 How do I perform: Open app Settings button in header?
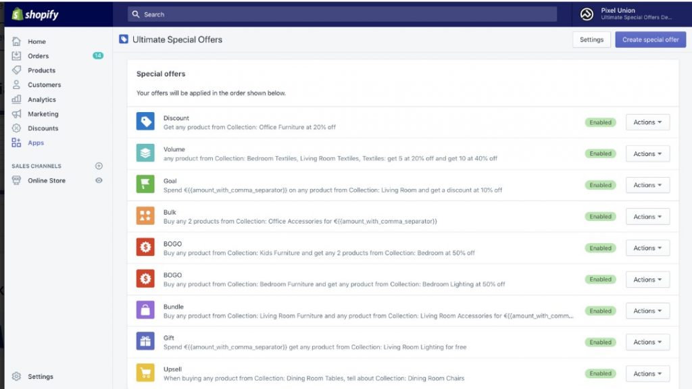(591, 40)
